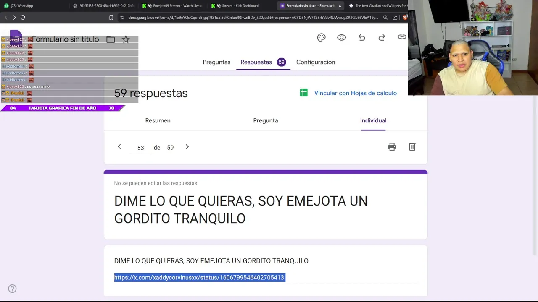Viewport: 538px width, 302px height.
Task: Go to previous response arrow
Action: (119, 147)
